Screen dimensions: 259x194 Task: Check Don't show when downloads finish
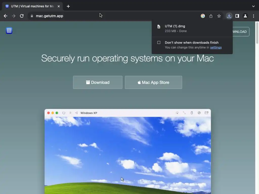[x=159, y=42]
